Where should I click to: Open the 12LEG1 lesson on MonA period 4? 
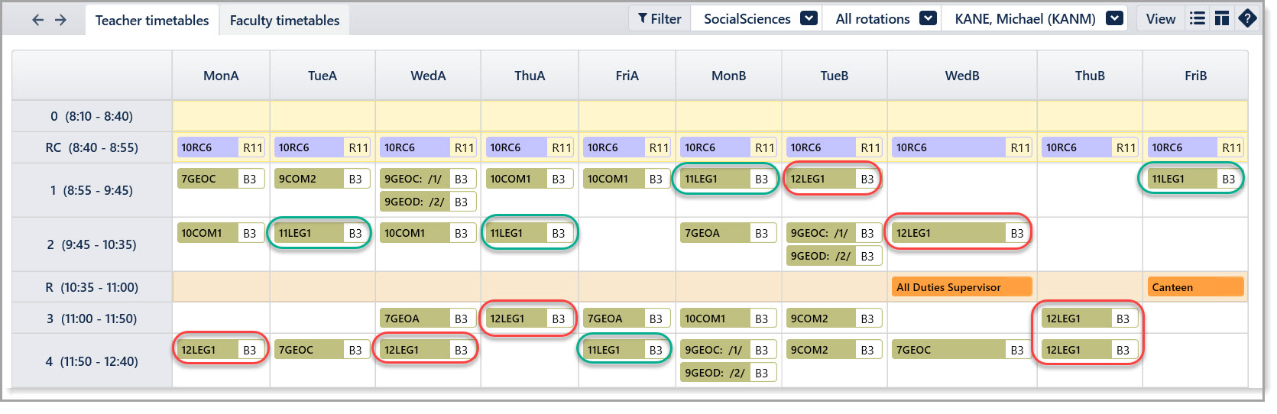click(x=221, y=350)
